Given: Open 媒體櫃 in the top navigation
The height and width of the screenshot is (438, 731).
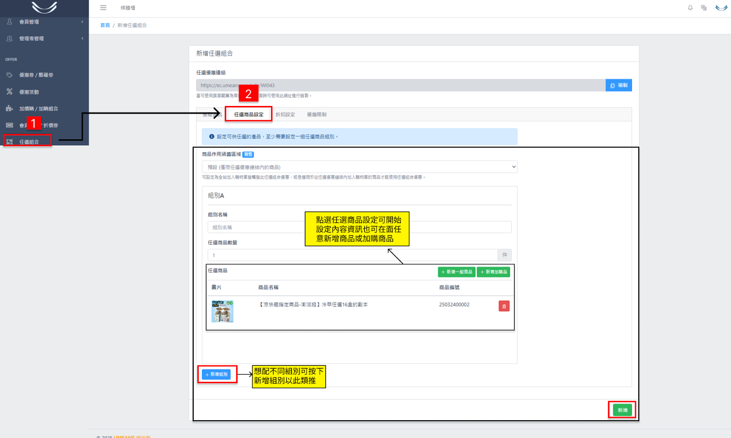Looking at the screenshot, I should (x=128, y=8).
